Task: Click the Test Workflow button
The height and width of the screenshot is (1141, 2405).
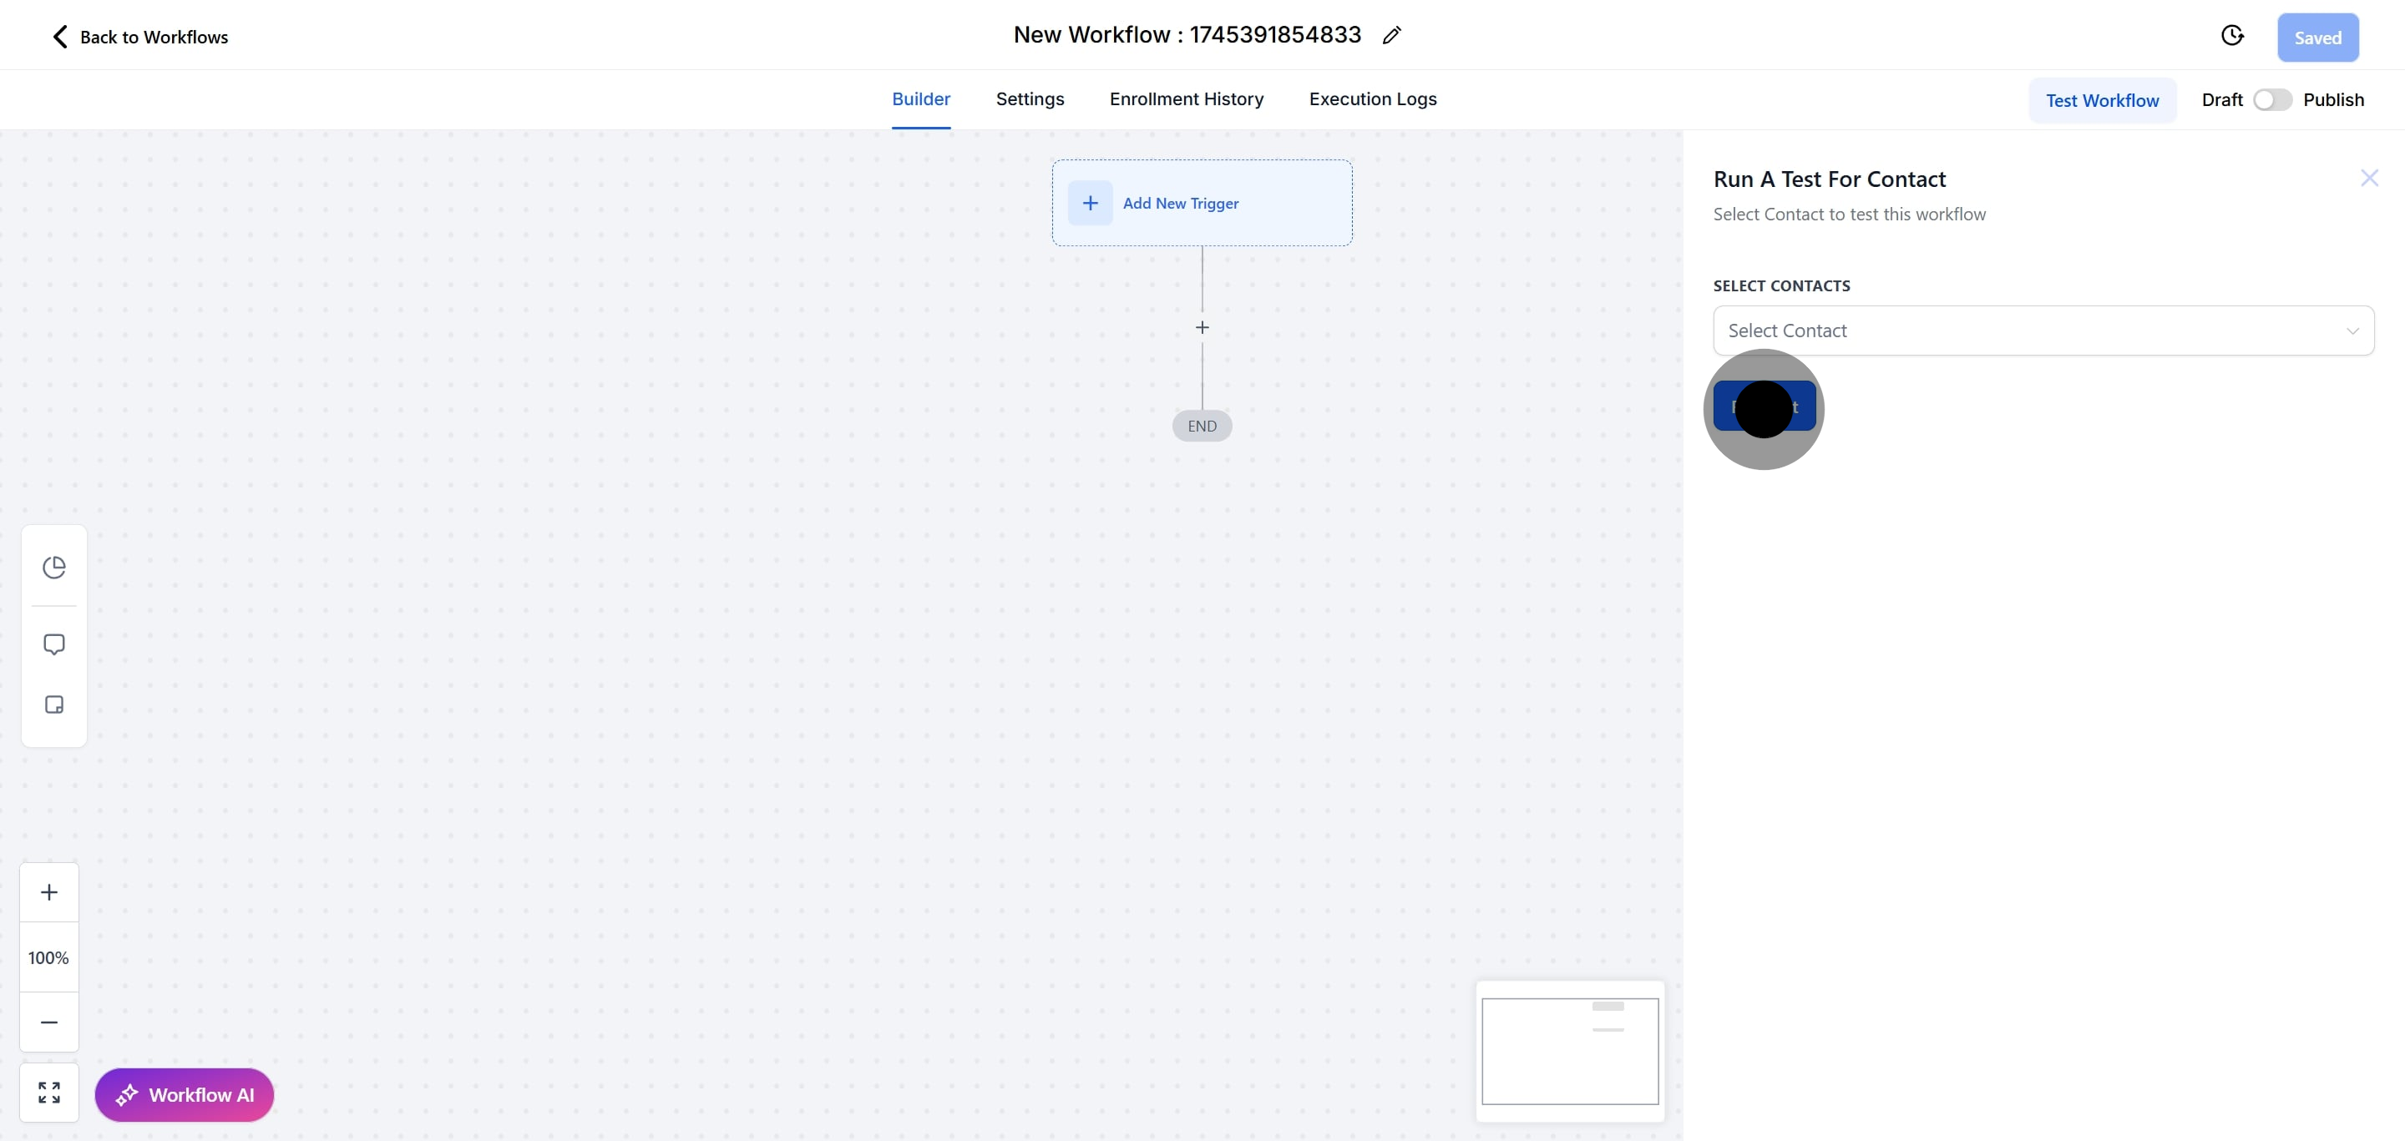Action: 2102,100
